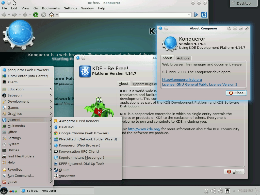Open the File menu in Konqueror
The height and width of the screenshot is (195, 260).
tap(4, 8)
